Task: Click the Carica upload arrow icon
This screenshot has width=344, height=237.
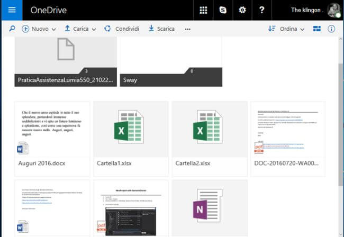Action: 67,29
